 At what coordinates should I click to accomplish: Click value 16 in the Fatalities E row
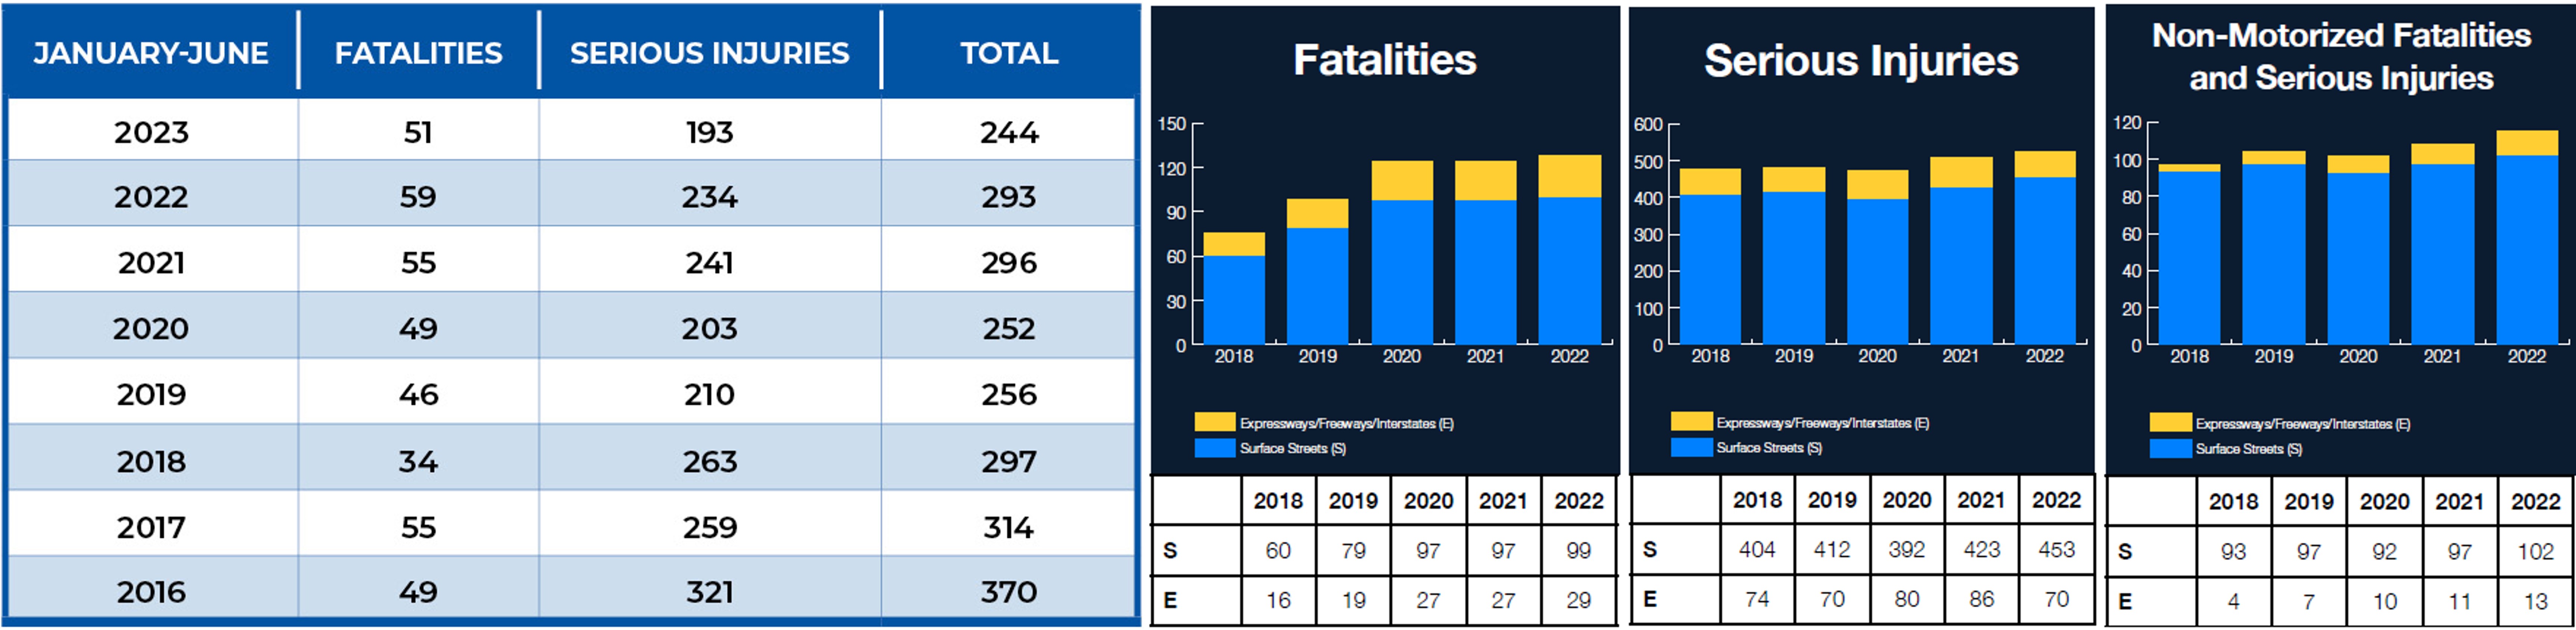click(x=1278, y=601)
